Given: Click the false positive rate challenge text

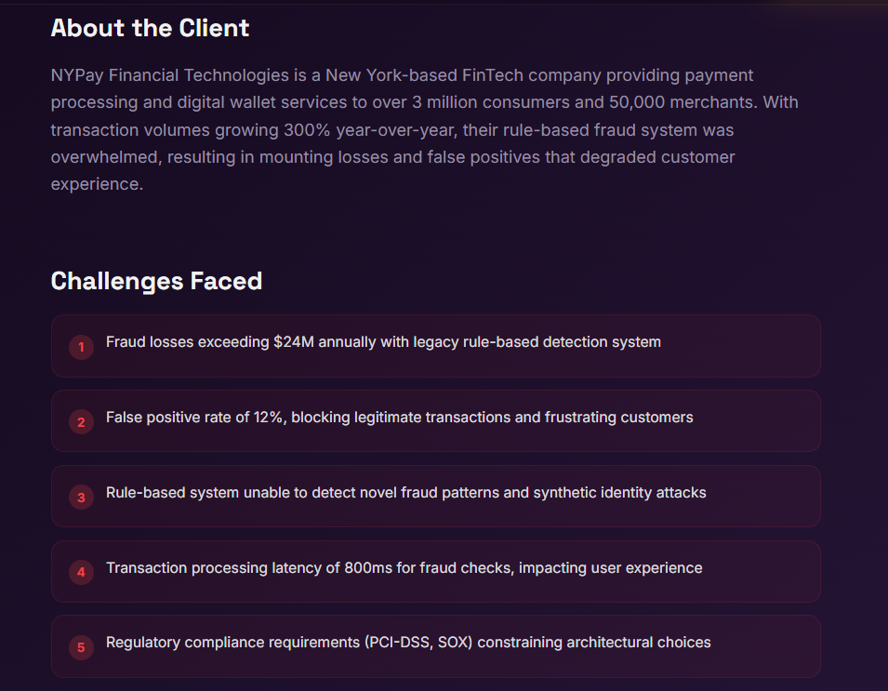Looking at the screenshot, I should pyautogui.click(x=399, y=418).
